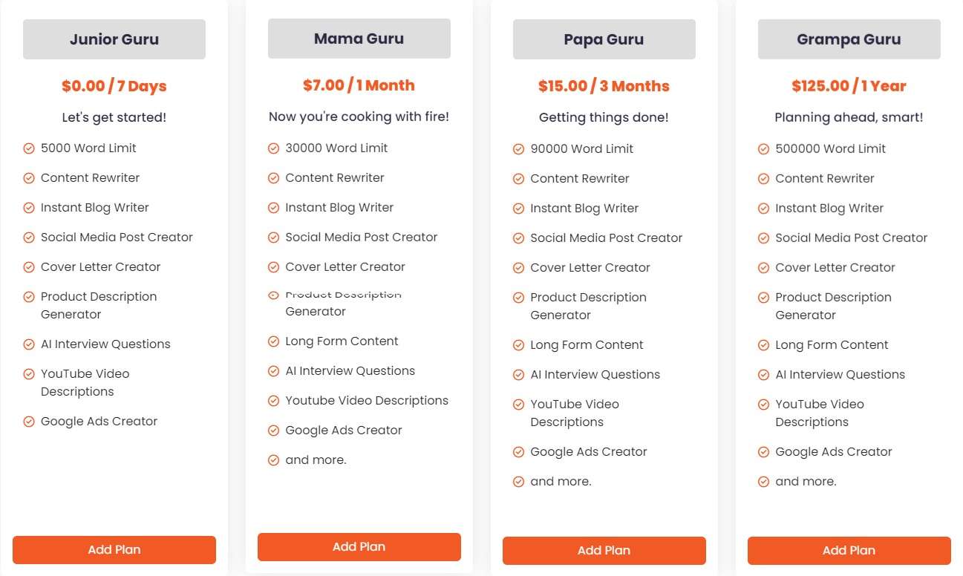Click the checkmark next to Cover Letter Creator in Grampa Guru
The image size is (963, 576).
pyautogui.click(x=763, y=267)
